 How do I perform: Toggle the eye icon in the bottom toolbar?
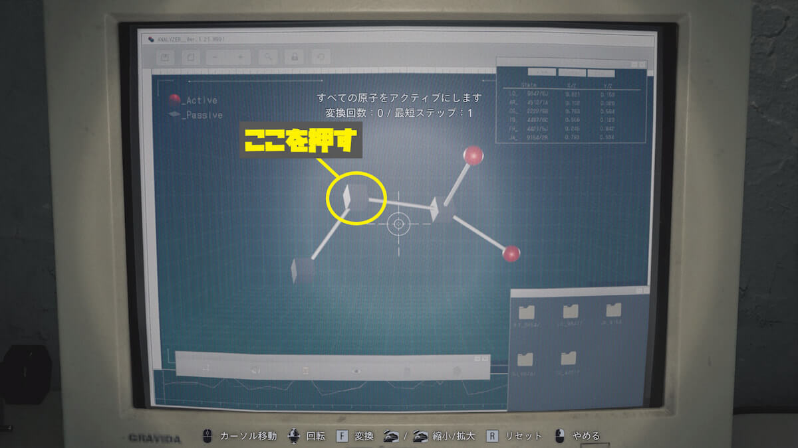[356, 370]
